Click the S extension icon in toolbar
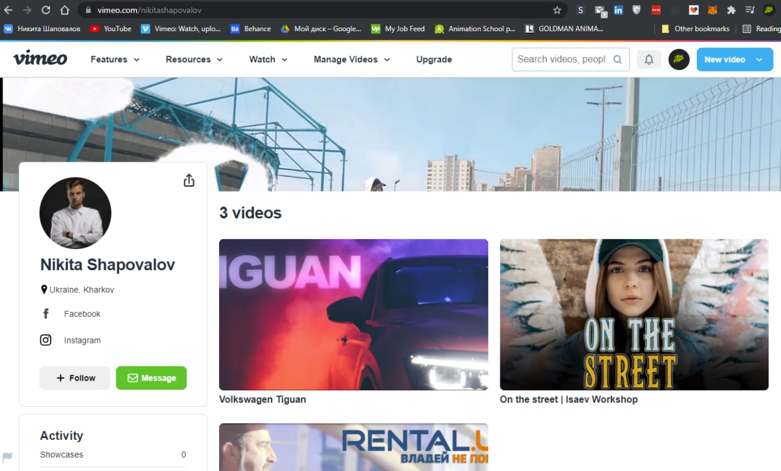781x471 pixels. 580,10
